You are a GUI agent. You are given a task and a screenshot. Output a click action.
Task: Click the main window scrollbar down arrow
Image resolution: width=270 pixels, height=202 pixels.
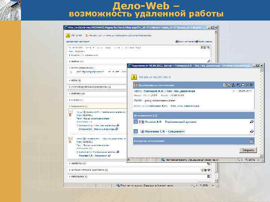[216, 181]
